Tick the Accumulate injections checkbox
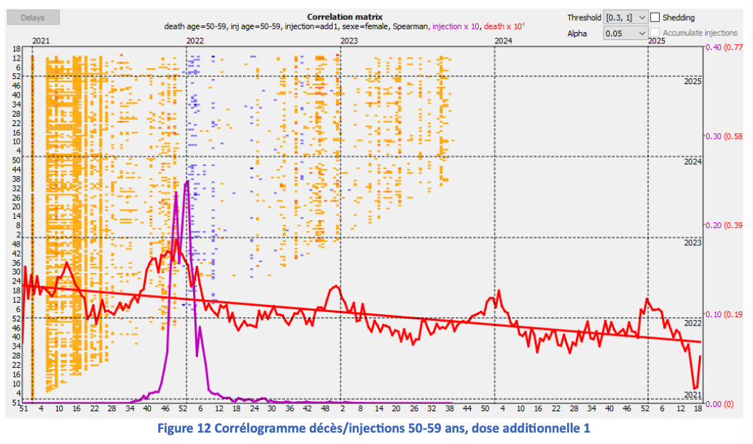This screenshot has height=444, width=753. pyautogui.click(x=655, y=33)
